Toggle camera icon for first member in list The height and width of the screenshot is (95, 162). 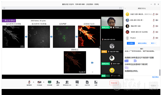pyautogui.click(x=157, y=14)
